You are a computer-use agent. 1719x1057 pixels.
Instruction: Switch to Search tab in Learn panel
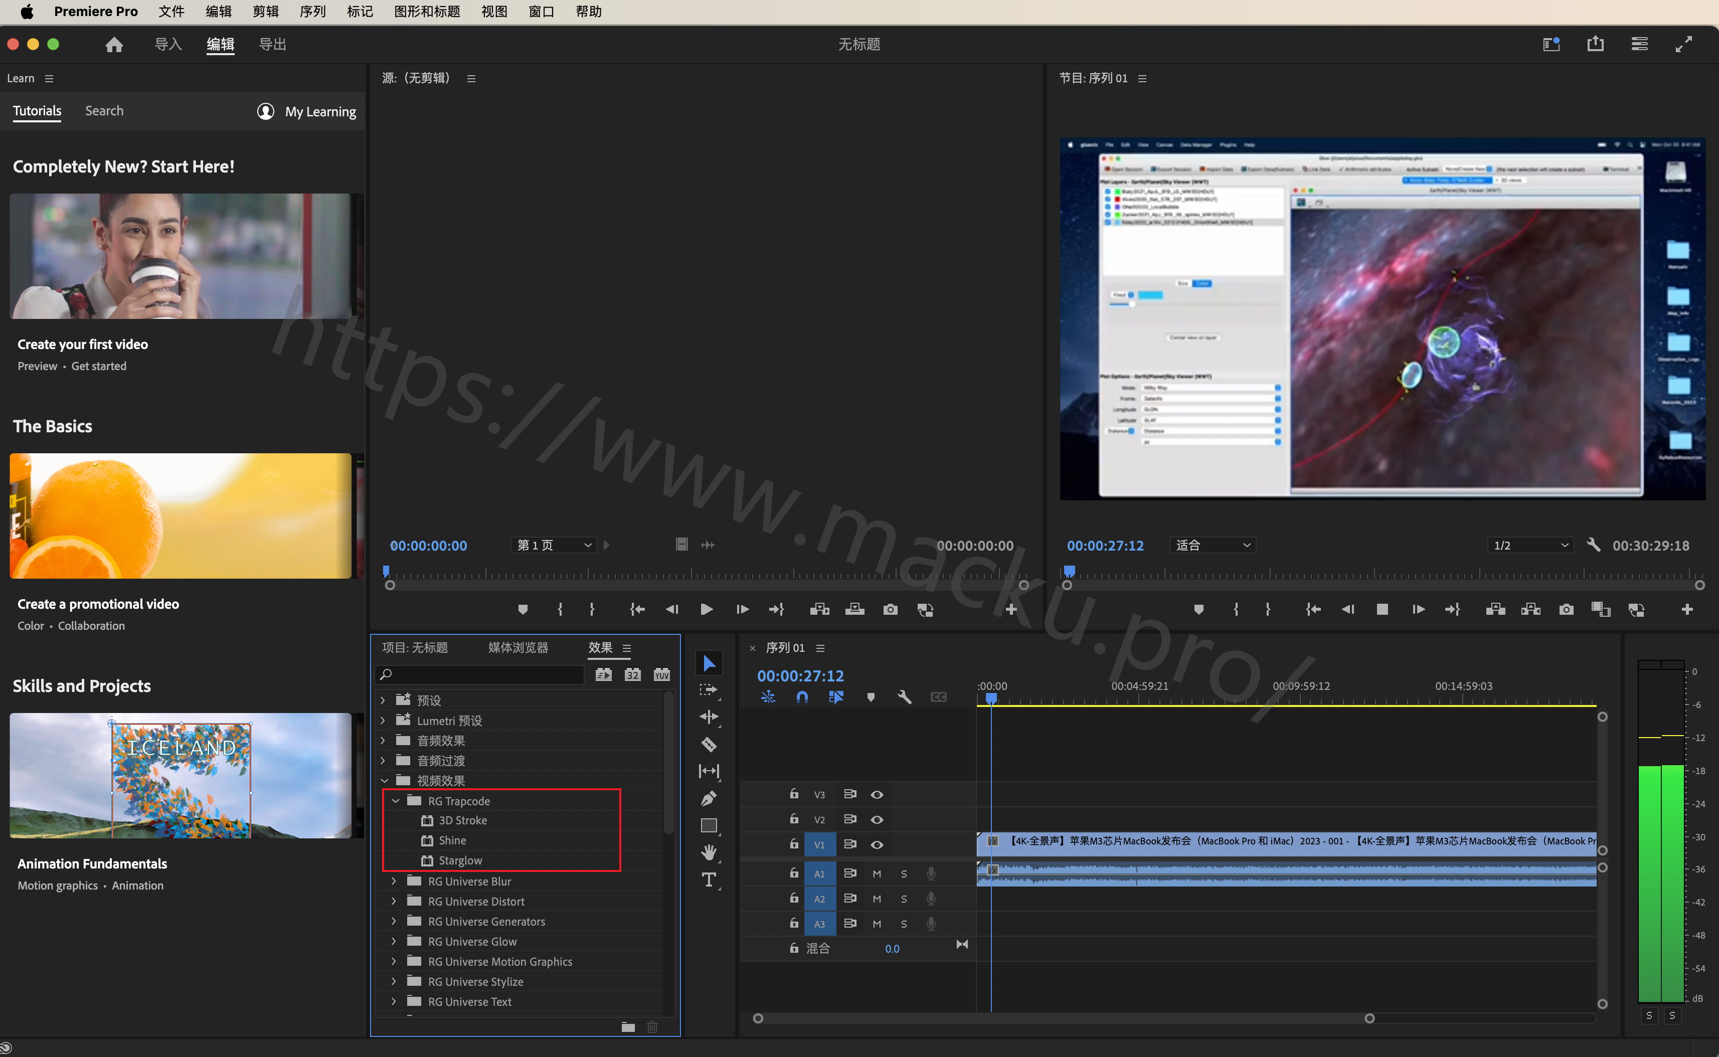[104, 110]
